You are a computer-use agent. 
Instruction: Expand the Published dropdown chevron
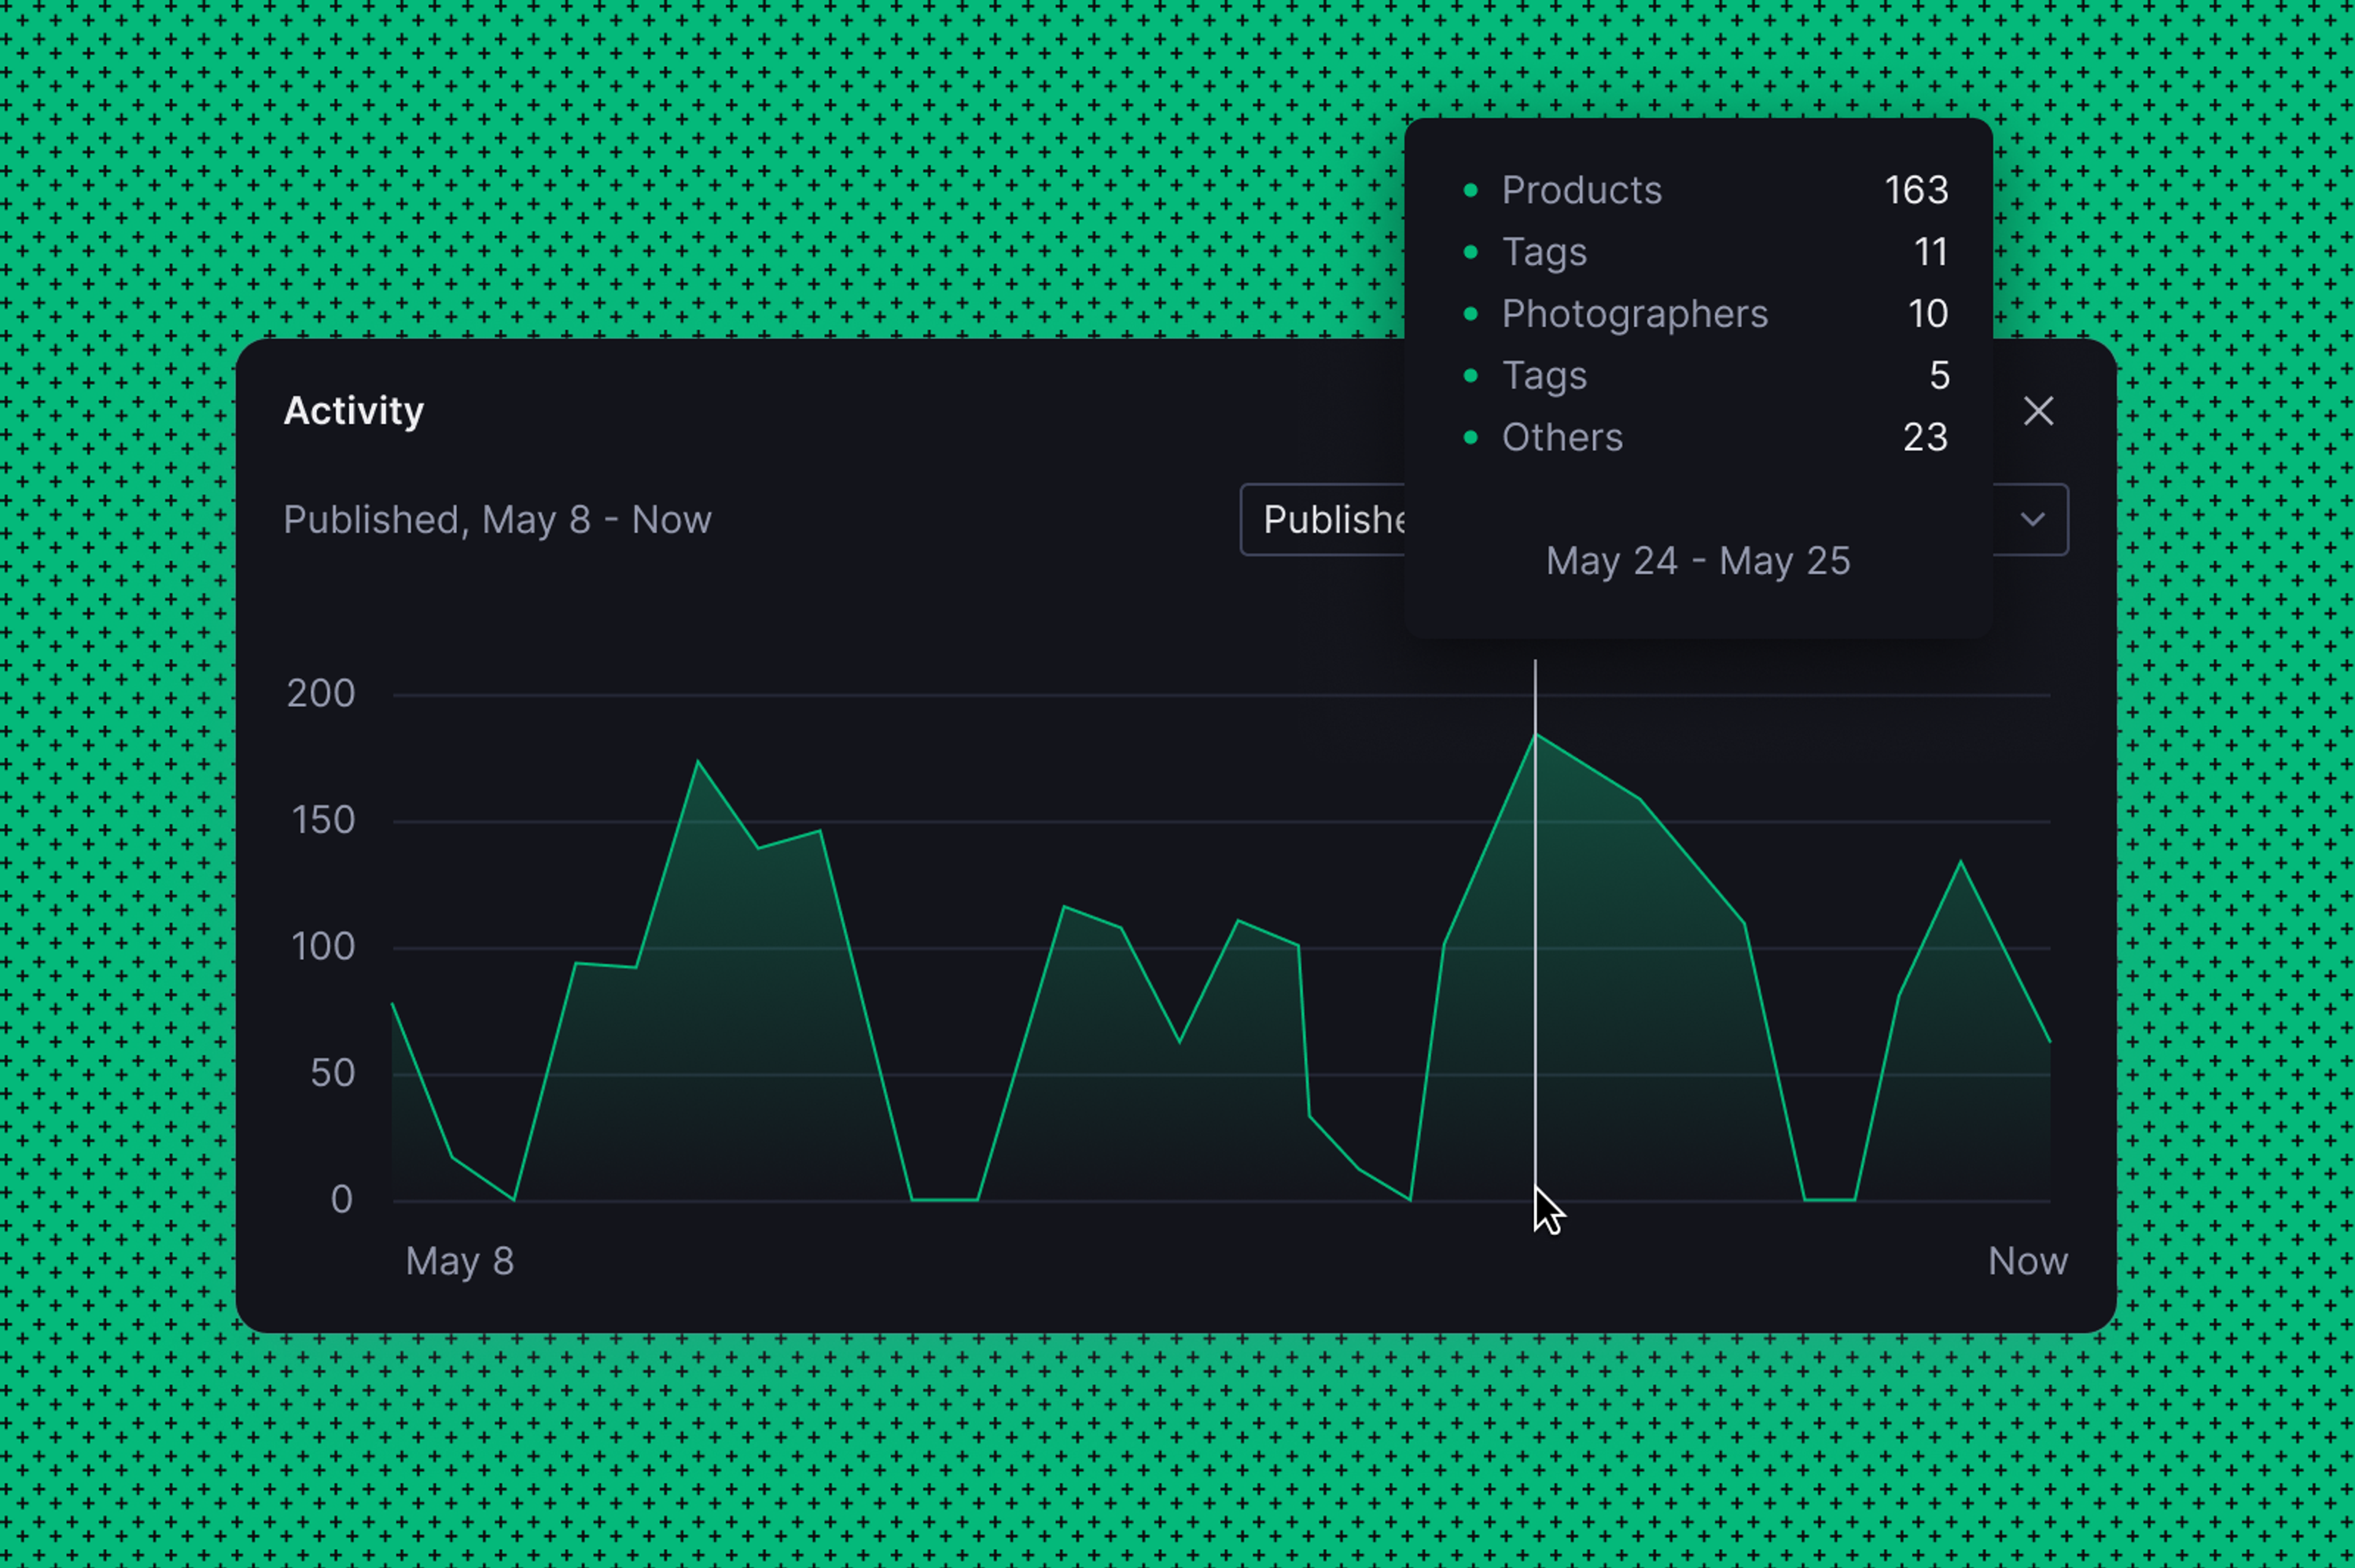pyautogui.click(x=2032, y=519)
